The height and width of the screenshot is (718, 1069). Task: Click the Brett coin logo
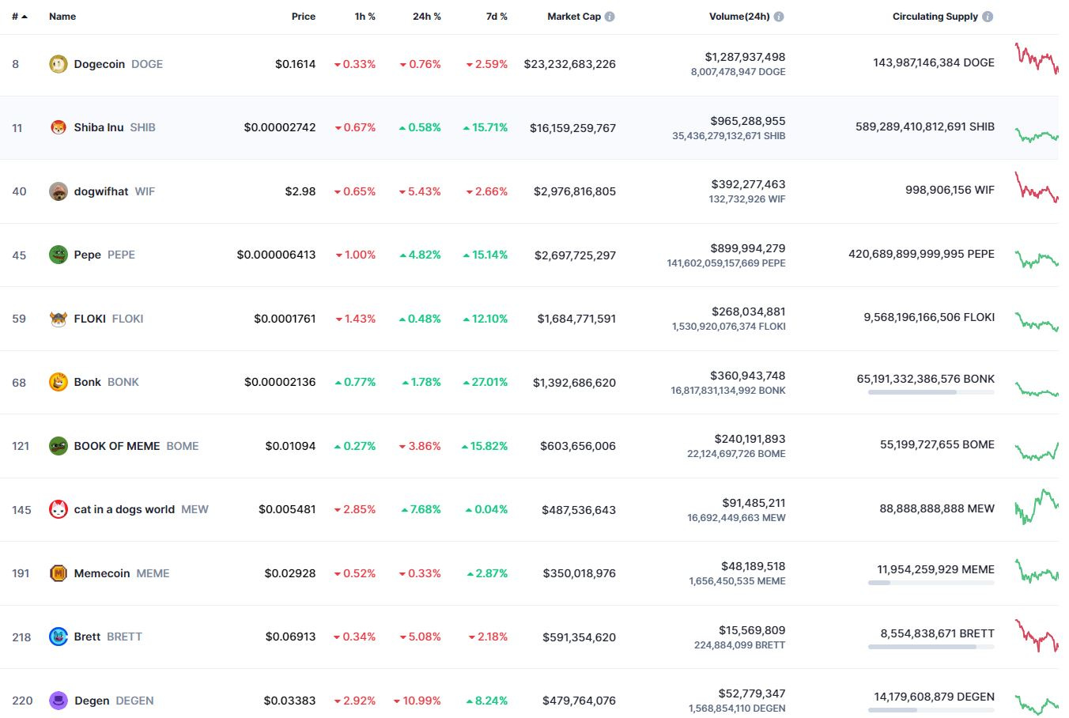click(59, 637)
